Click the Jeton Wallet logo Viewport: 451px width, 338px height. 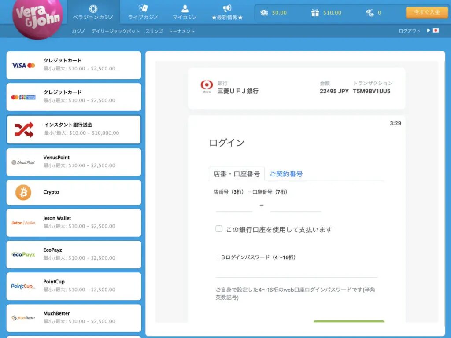pyautogui.click(x=23, y=223)
